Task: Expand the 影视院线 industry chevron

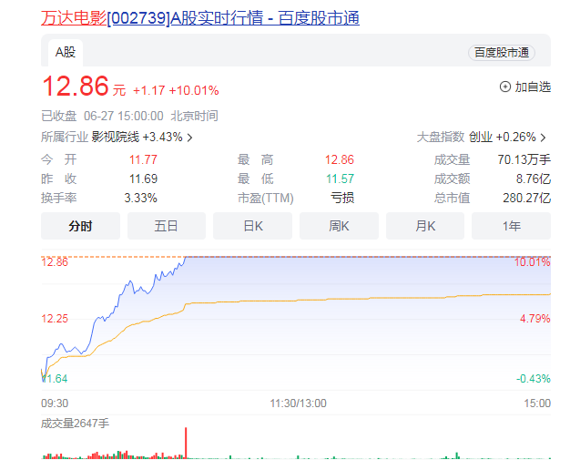Action: pos(189,138)
